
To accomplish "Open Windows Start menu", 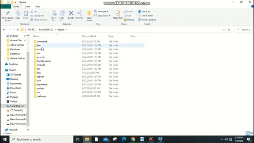I will pos(5,139).
